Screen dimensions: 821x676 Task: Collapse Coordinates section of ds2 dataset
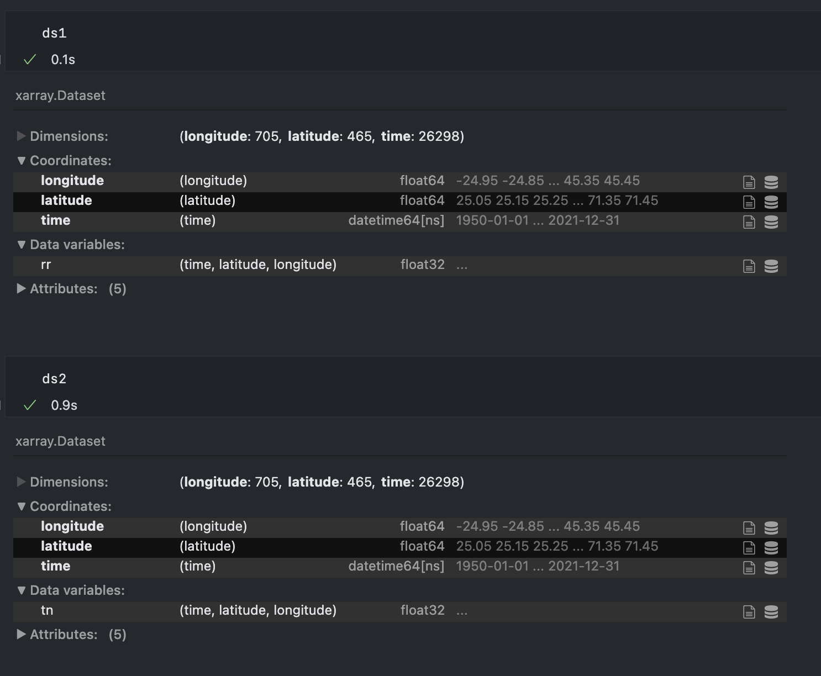click(x=64, y=506)
